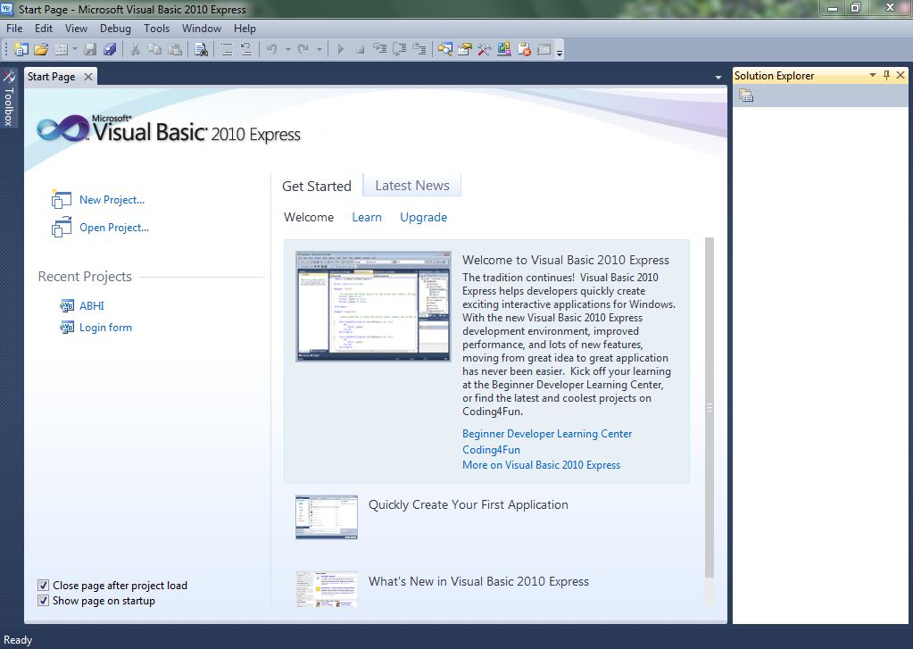
Task: Switch to the Latest News tab
Action: click(411, 185)
